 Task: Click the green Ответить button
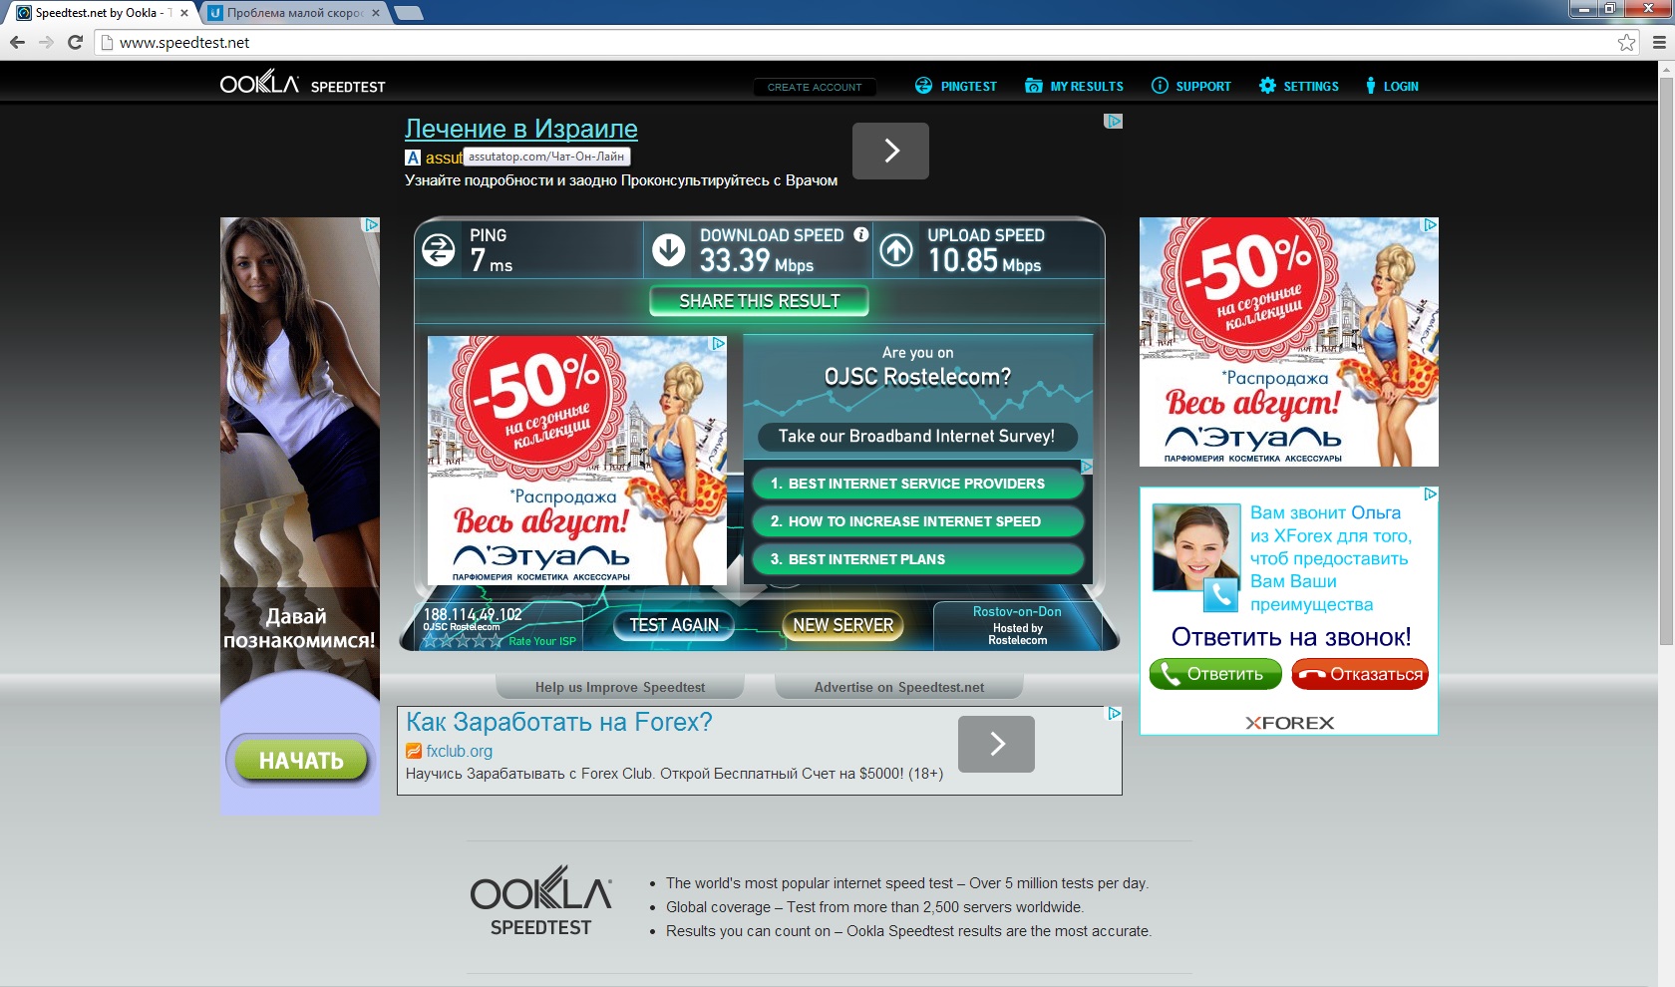[1214, 674]
